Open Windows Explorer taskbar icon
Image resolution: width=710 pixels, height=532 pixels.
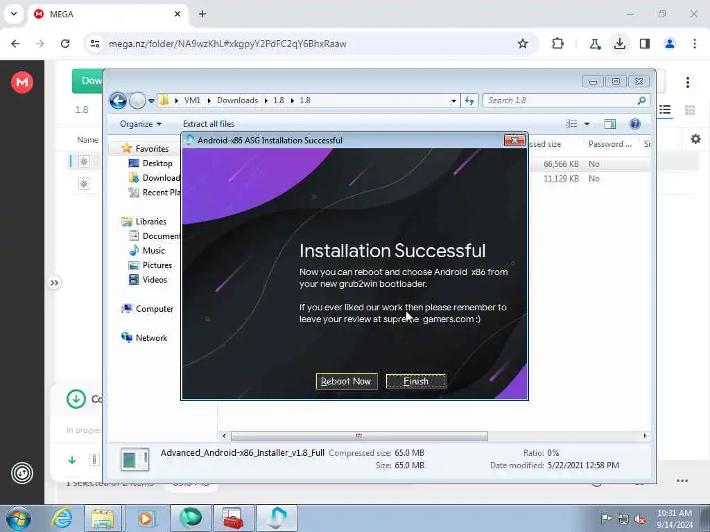coord(103,518)
